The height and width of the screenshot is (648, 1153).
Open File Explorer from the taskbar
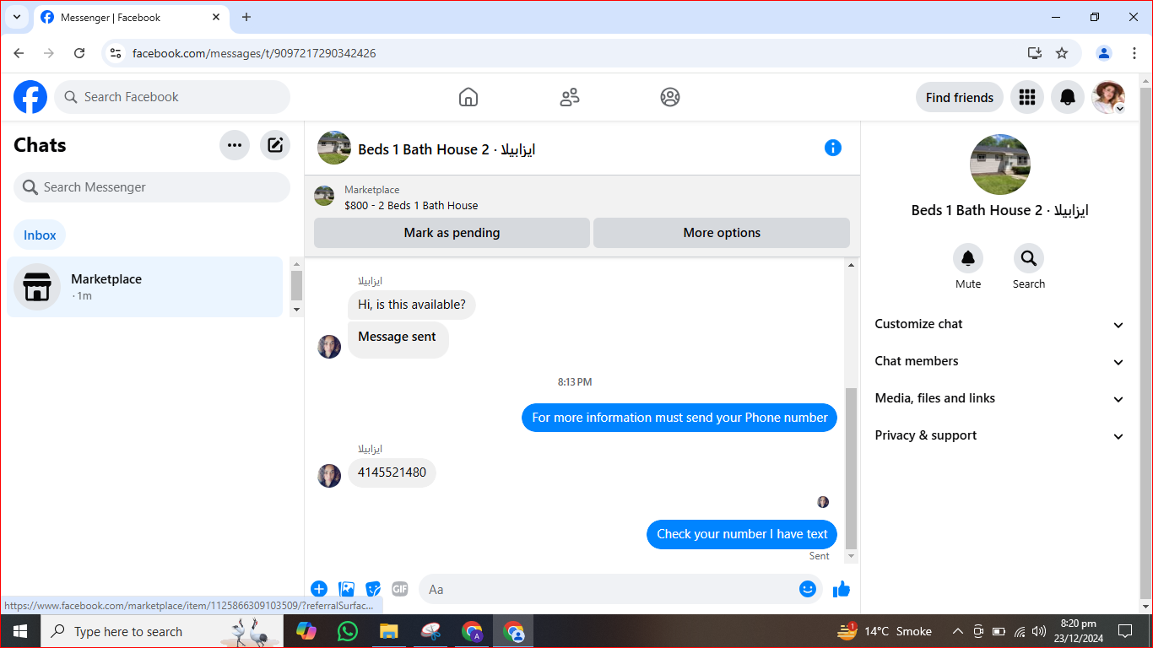388,631
